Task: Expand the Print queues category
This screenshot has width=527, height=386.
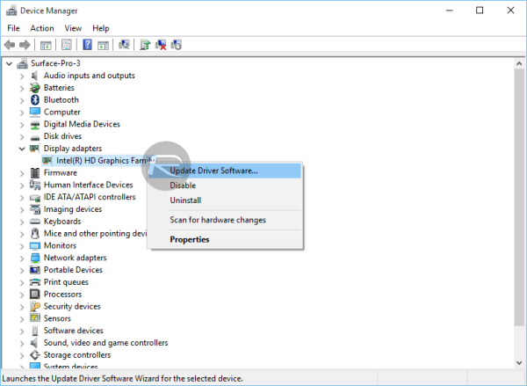Action: tap(22, 282)
